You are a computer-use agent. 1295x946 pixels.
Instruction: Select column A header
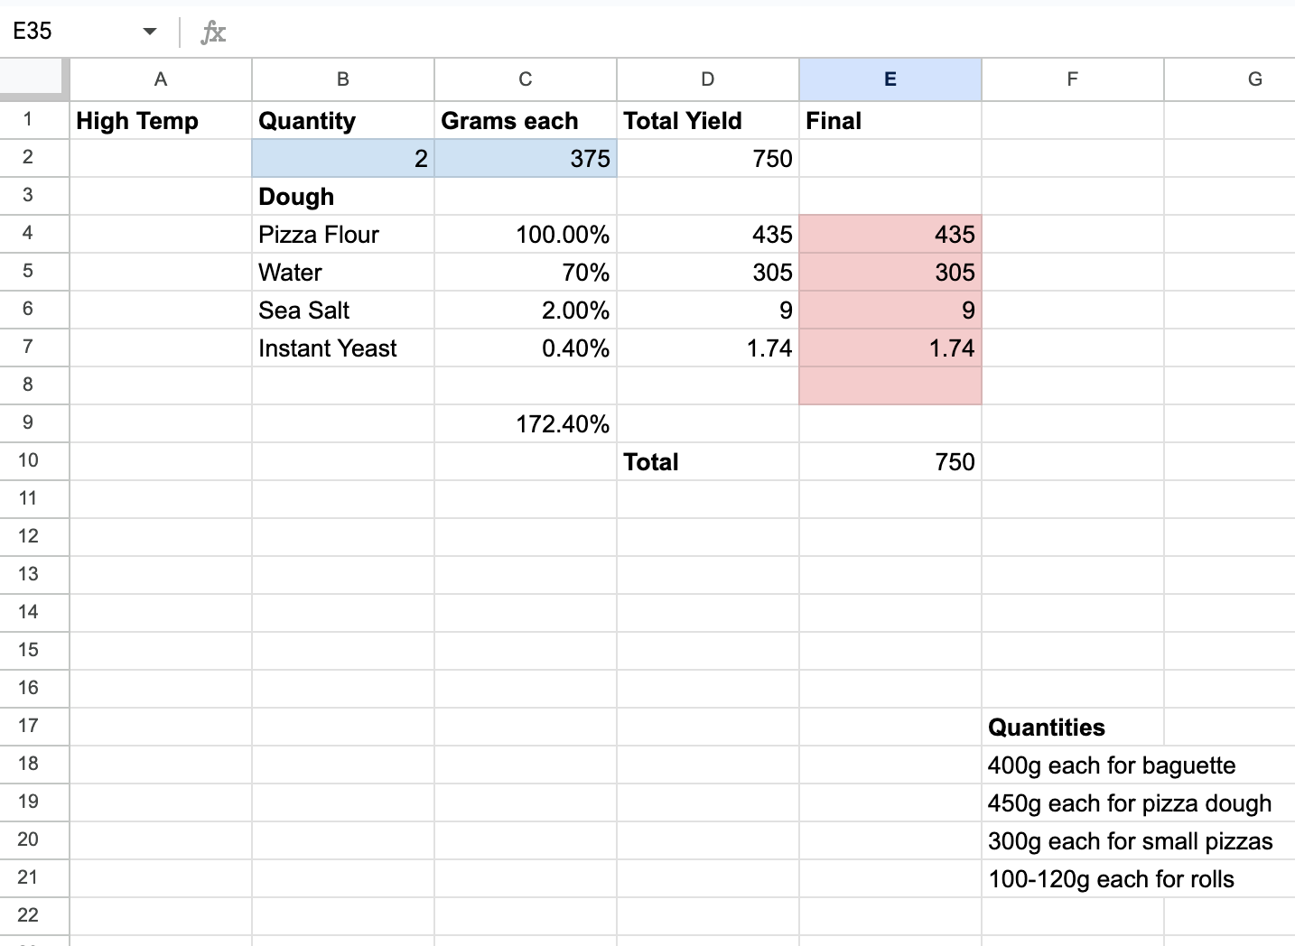(161, 79)
